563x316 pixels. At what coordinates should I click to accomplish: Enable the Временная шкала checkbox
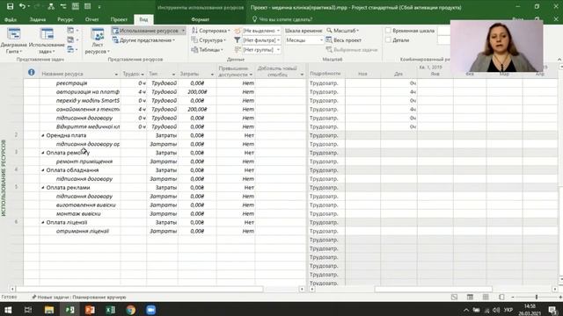(388, 31)
